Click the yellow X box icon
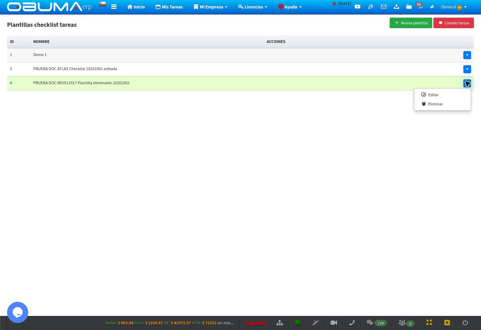Image resolution: width=481 pixels, height=330 pixels. tap(447, 323)
